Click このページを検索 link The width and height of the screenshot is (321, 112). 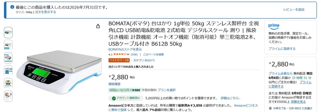point(153,54)
